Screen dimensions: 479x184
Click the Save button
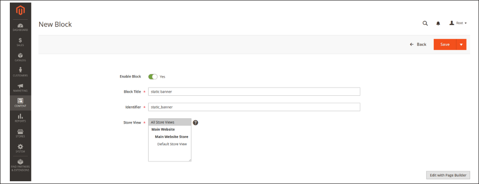(x=445, y=44)
